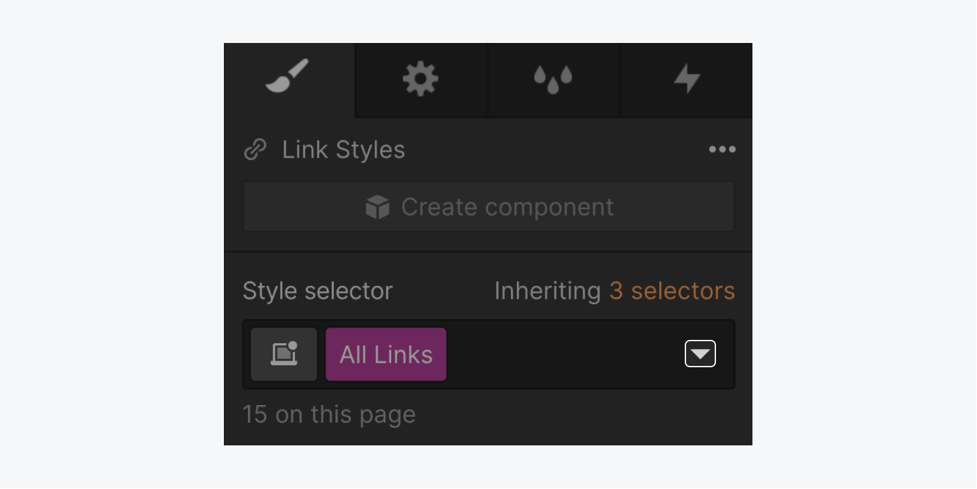Open the orange 3 selectors link
Screen dimensions: 977x489
tap(672, 290)
